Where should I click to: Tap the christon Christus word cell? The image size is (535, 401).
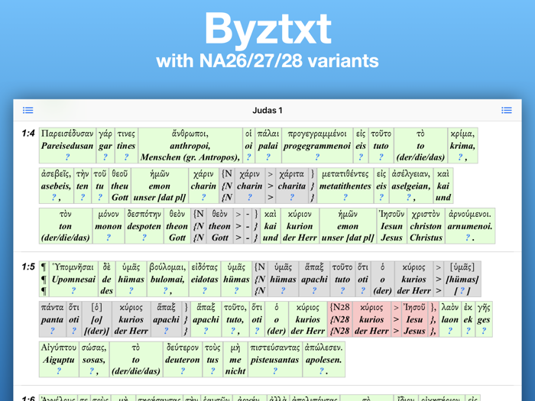[426, 226]
